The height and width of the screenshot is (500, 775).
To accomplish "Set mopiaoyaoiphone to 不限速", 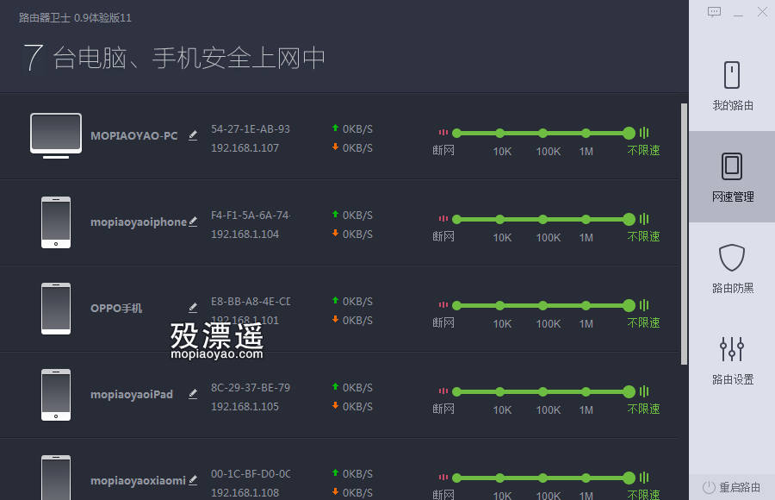I will (629, 219).
